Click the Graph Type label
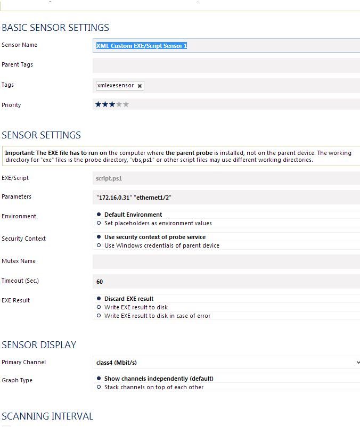The height and width of the screenshot is (427, 360). click(17, 380)
